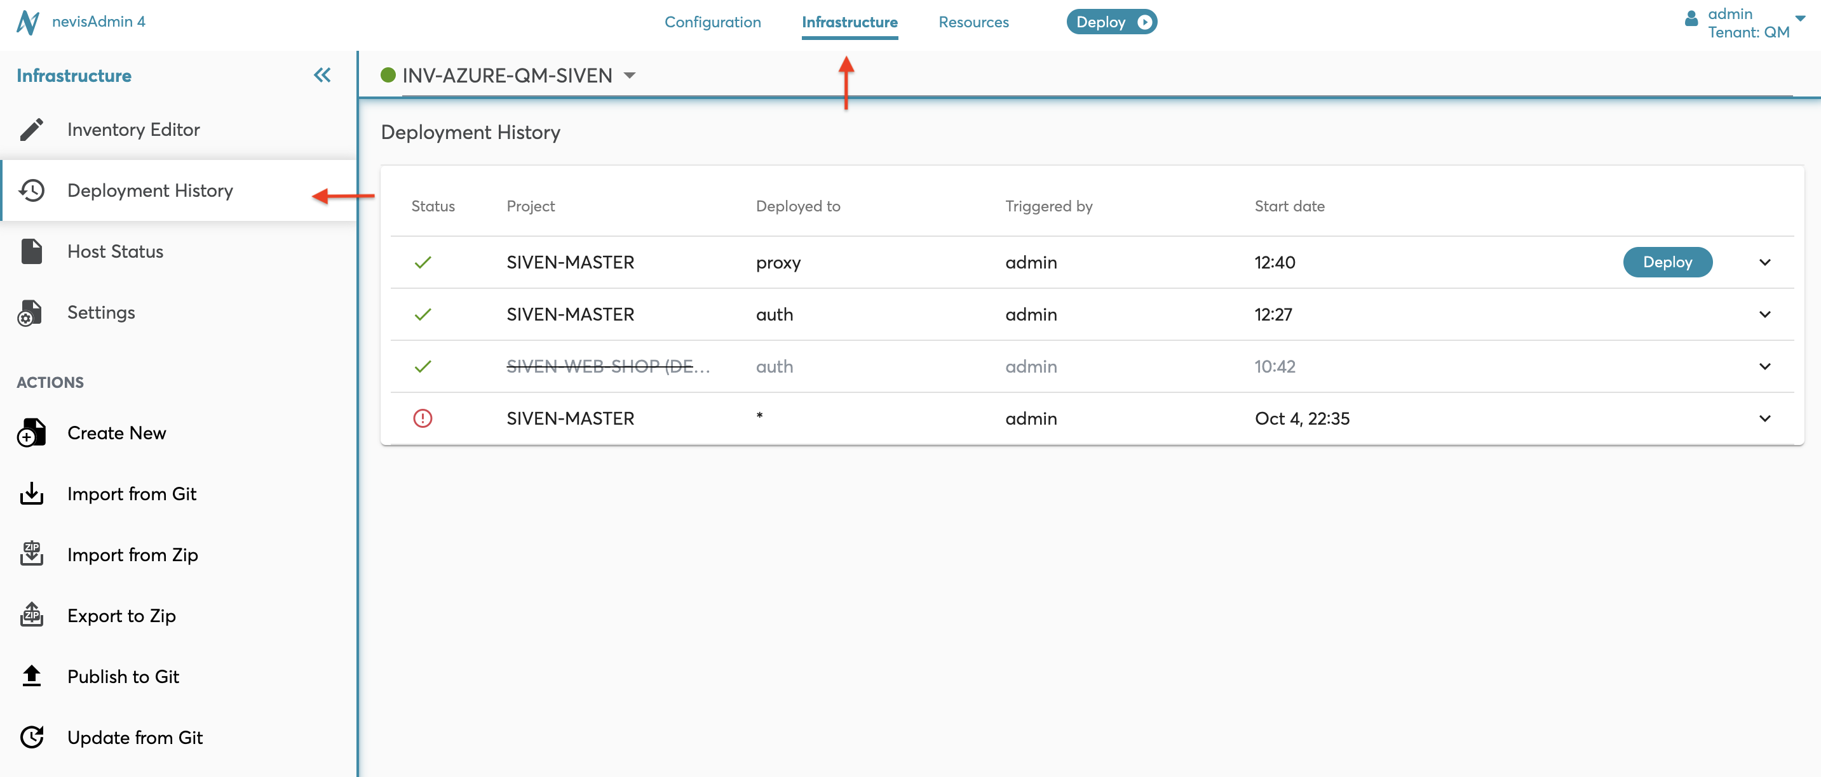Click the Deployment History sidebar icon
This screenshot has width=1821, height=777.
31,189
